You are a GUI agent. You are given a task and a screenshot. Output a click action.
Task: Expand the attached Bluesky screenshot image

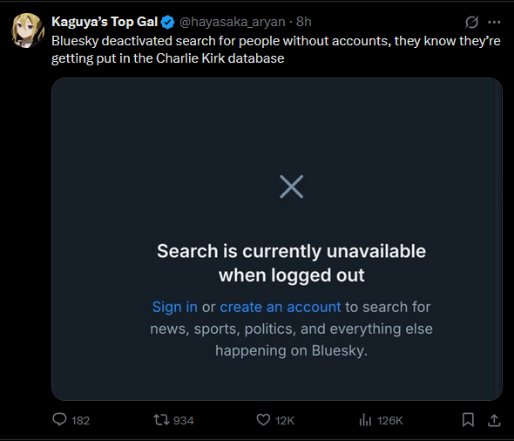pyautogui.click(x=277, y=239)
